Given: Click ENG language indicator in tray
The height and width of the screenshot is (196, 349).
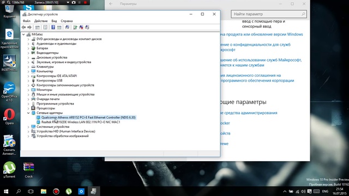Looking at the screenshot, I should pyautogui.click(x=325, y=191).
